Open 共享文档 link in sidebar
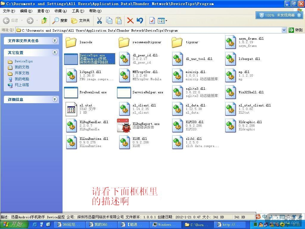This screenshot has height=229, width=305. [22, 73]
